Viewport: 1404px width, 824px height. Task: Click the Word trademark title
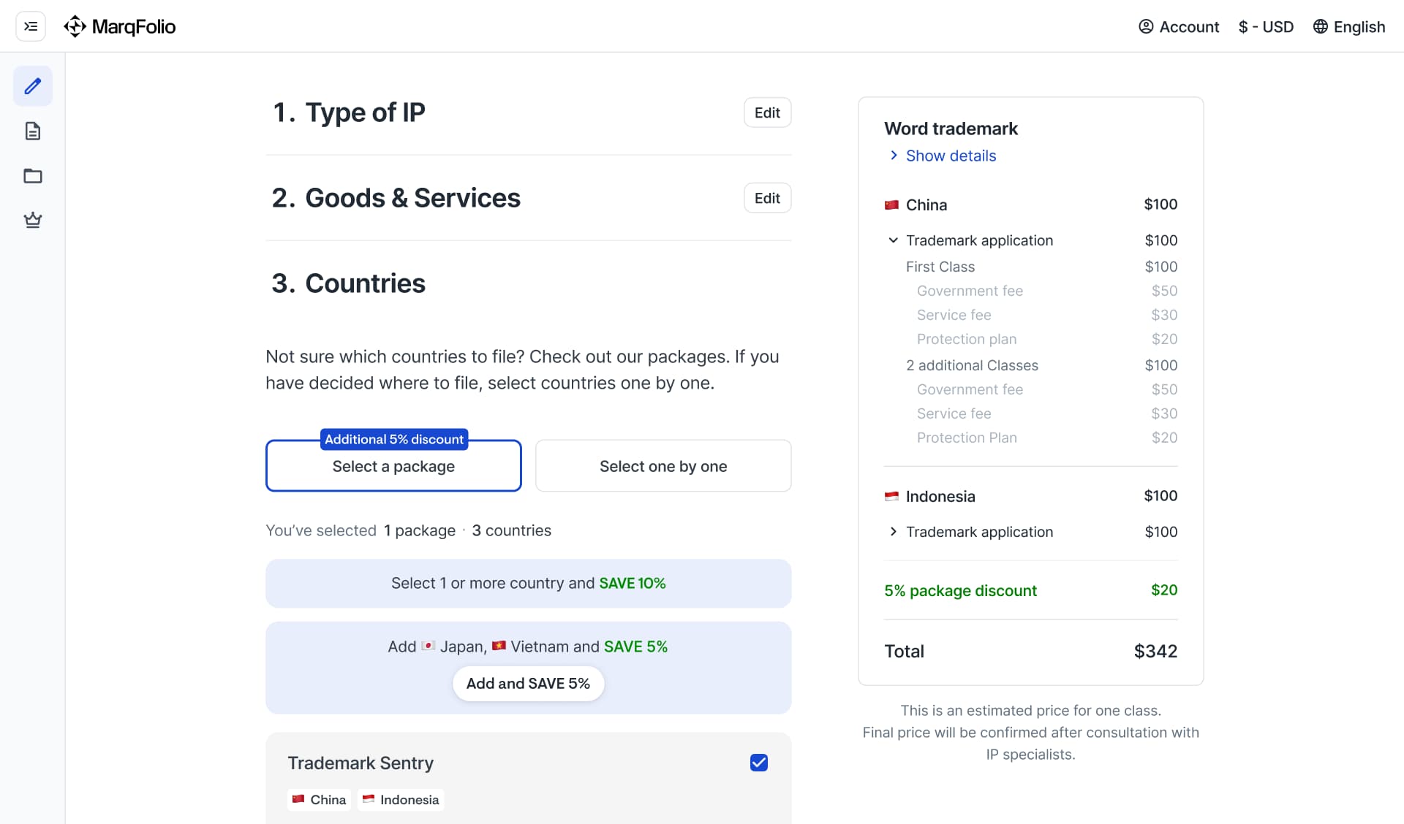click(951, 129)
